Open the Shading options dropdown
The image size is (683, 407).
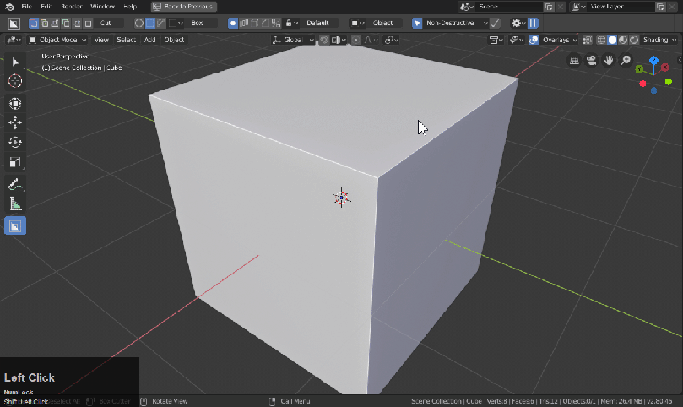[659, 40]
